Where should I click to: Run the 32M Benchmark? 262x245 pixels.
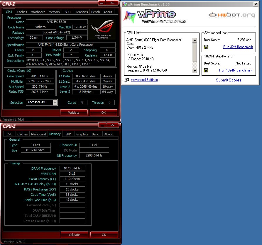tap(238, 47)
